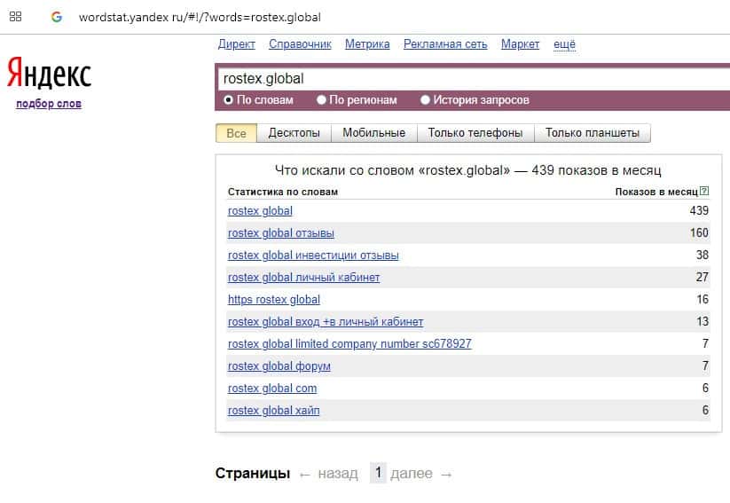
Task: Switch to the Только телефоны tab
Action: [x=475, y=133]
